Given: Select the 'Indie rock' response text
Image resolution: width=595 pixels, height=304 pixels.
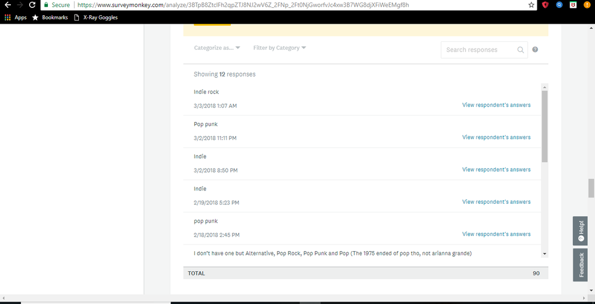Looking at the screenshot, I should (206, 92).
